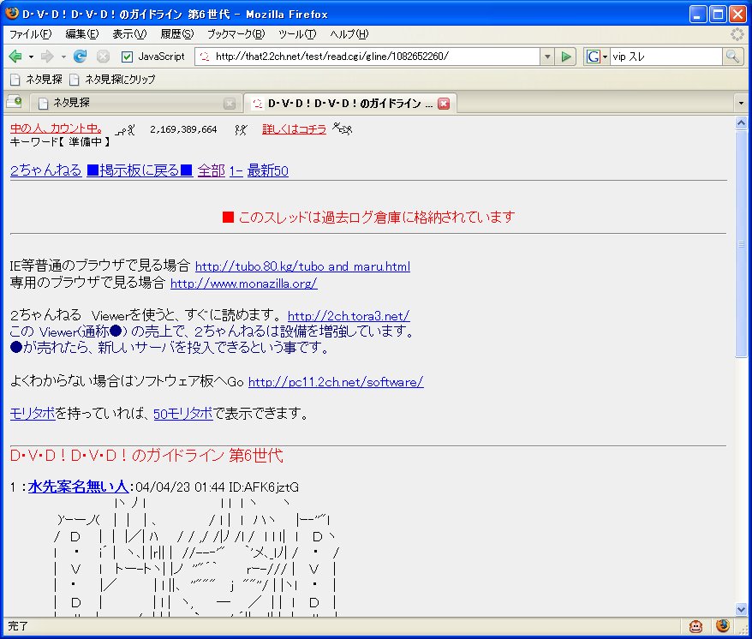Click the 全部 link
The image size is (752, 639).
pos(211,170)
